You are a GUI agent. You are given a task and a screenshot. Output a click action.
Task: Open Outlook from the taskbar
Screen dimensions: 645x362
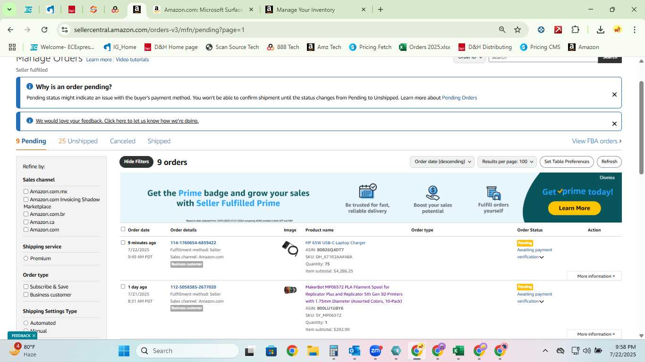coord(355,351)
